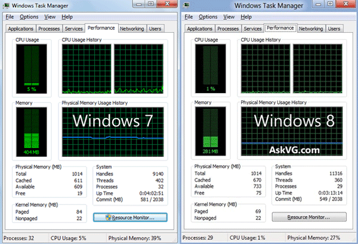This screenshot has width=358, height=244.
Task: Minimize the Windows 8 Task Manager window
Action: pyautogui.click(x=319, y=4)
